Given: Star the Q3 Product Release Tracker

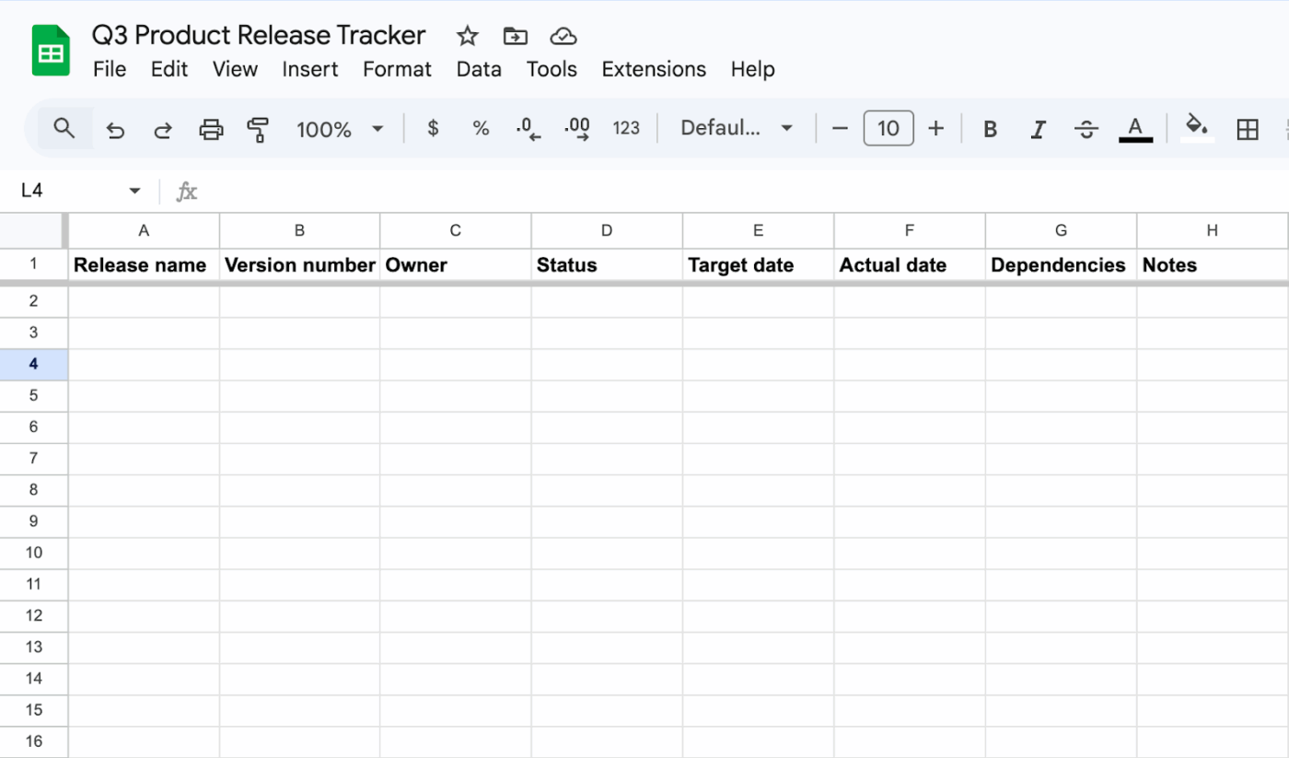Looking at the screenshot, I should [467, 36].
